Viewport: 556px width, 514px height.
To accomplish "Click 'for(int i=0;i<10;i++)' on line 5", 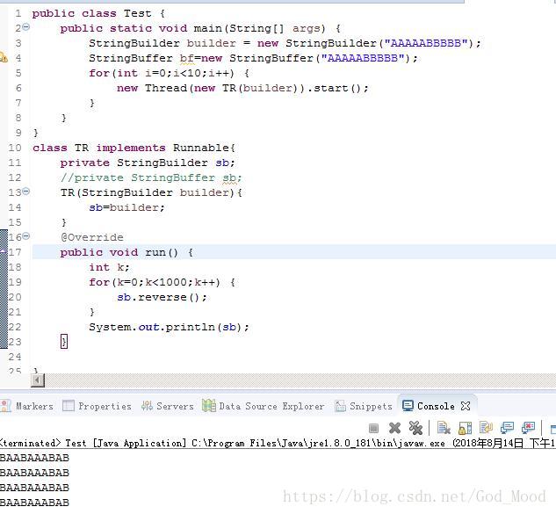I will pos(162,73).
